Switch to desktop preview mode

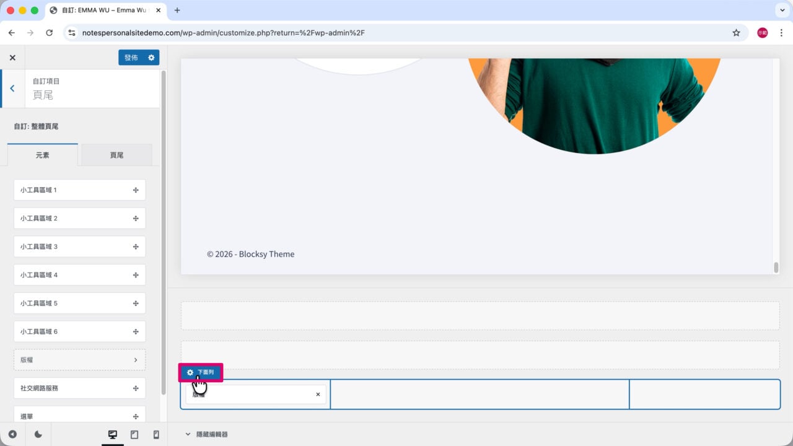point(113,435)
